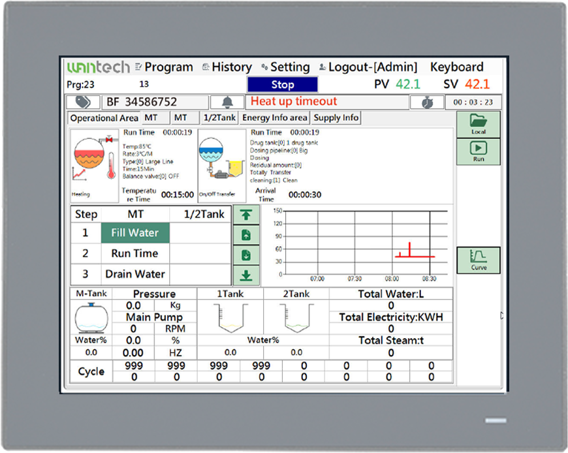The image size is (568, 453).
Task: Switch to the 1/2Tank tab
Action: (219, 117)
